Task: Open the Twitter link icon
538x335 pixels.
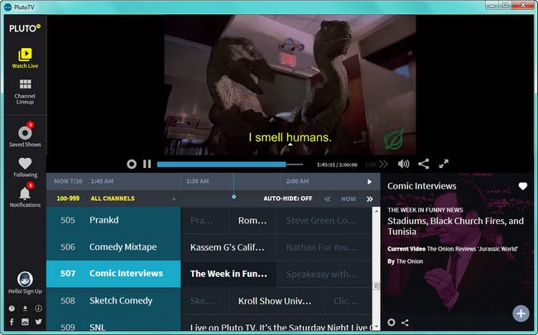Action: 38,322
